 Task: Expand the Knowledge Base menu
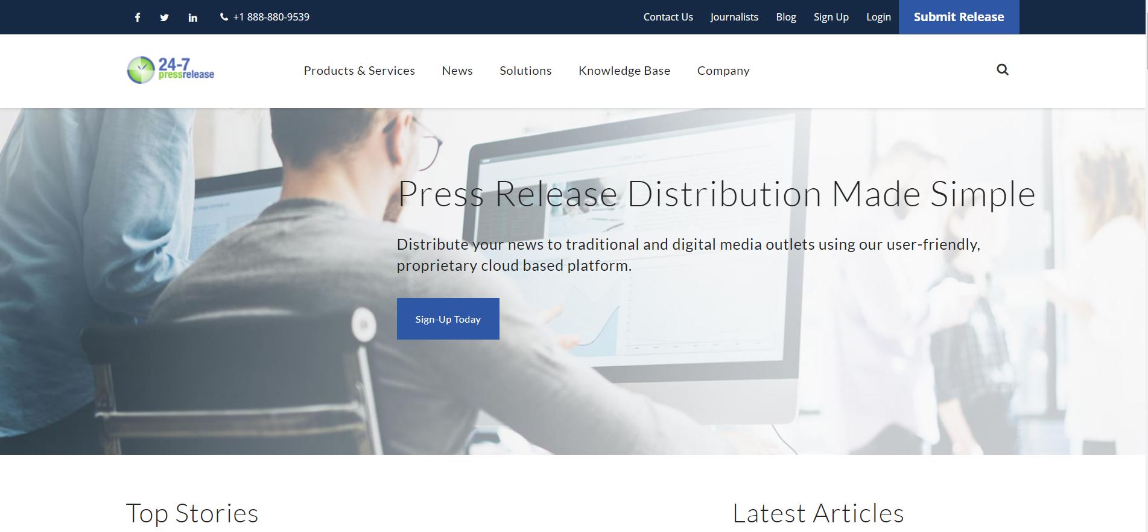pos(624,71)
